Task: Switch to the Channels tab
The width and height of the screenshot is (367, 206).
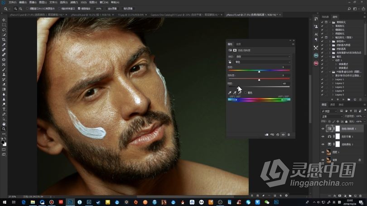Action: [x=333, y=105]
